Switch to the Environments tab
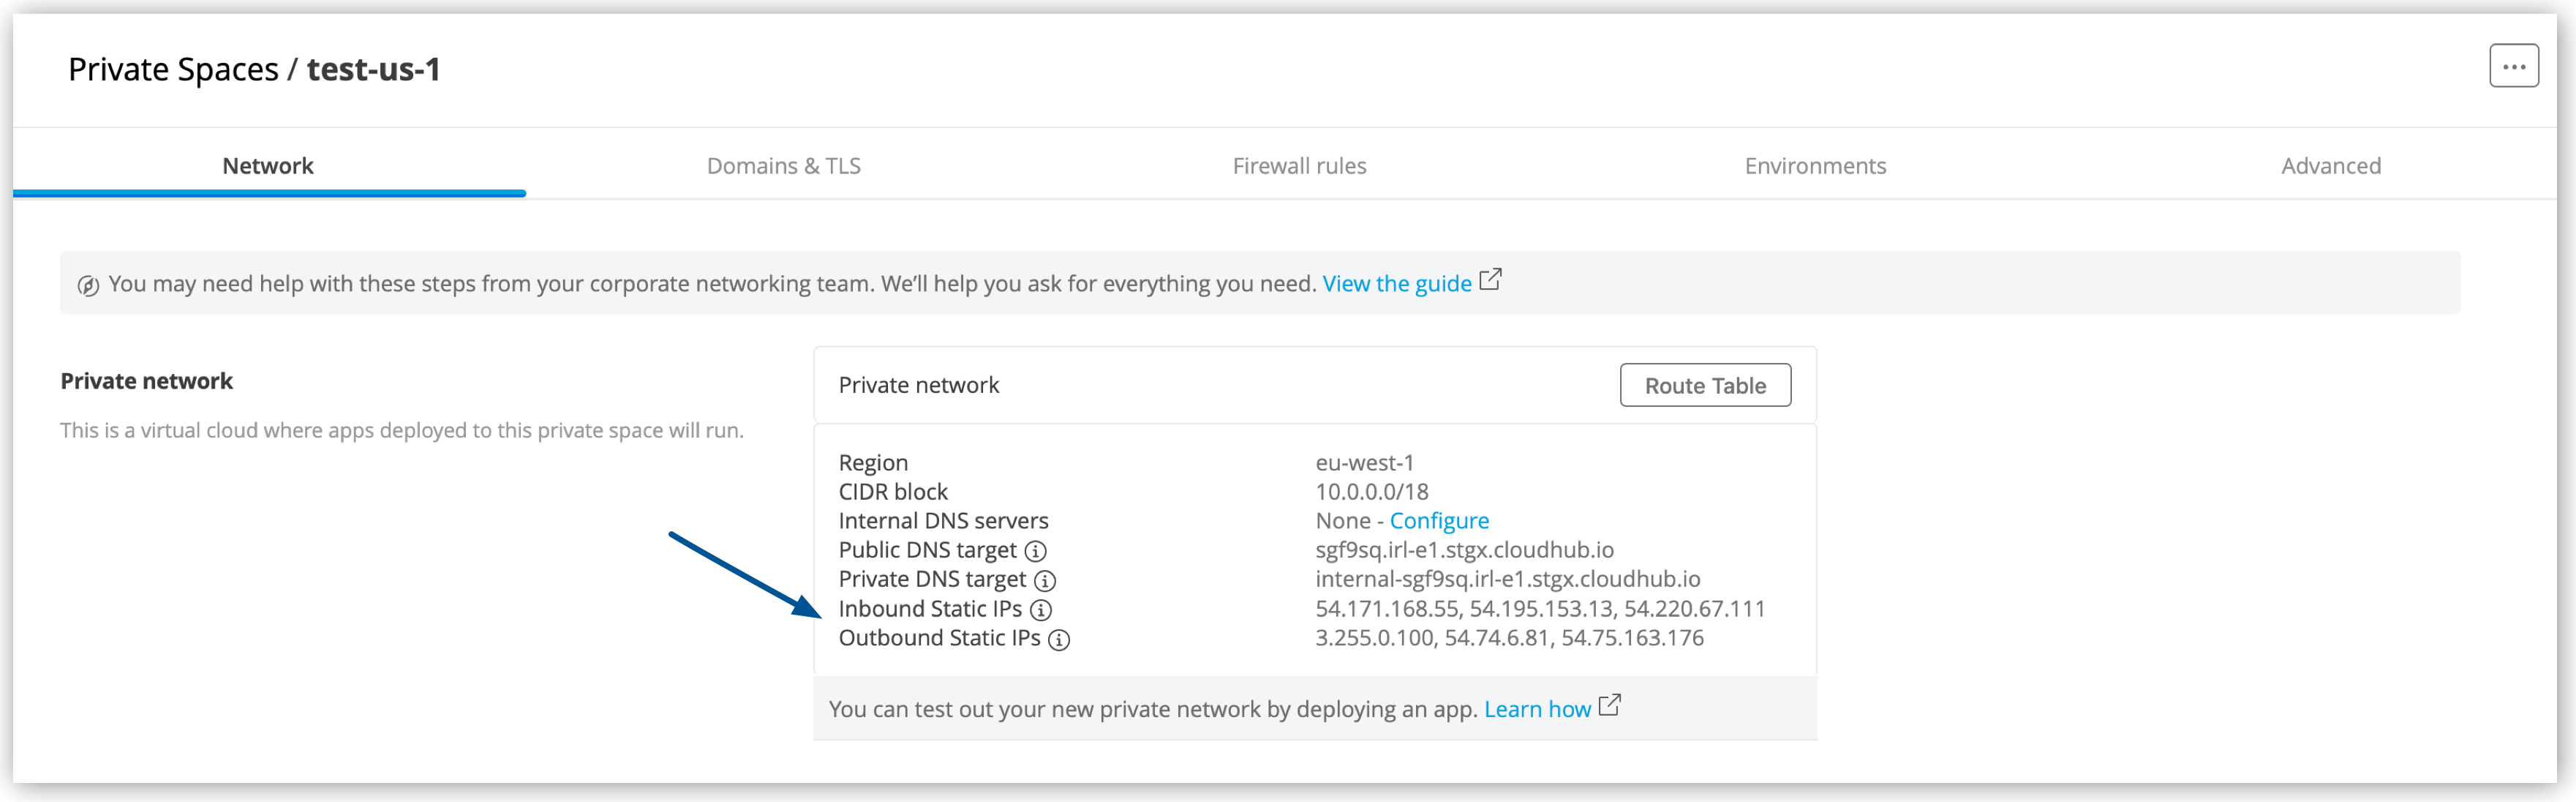 (1815, 165)
